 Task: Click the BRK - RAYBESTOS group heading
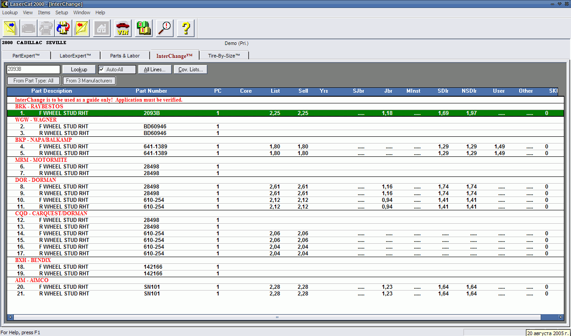coord(39,107)
